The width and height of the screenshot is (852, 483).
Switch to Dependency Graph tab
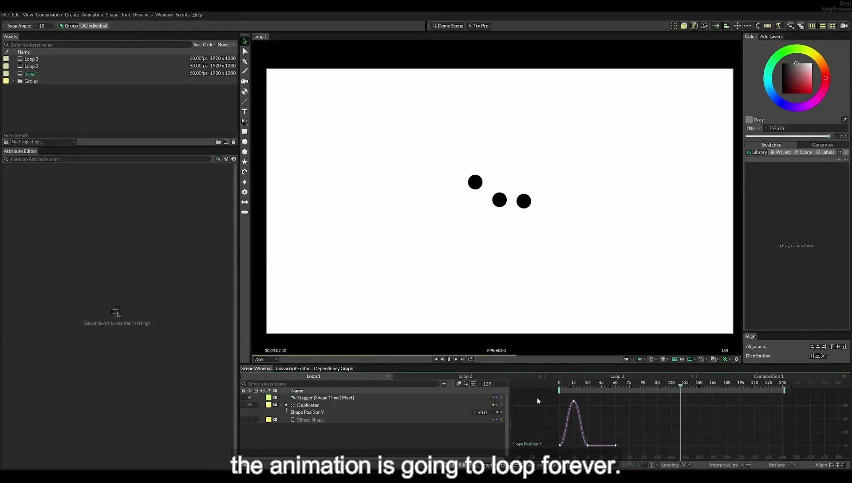(x=334, y=368)
